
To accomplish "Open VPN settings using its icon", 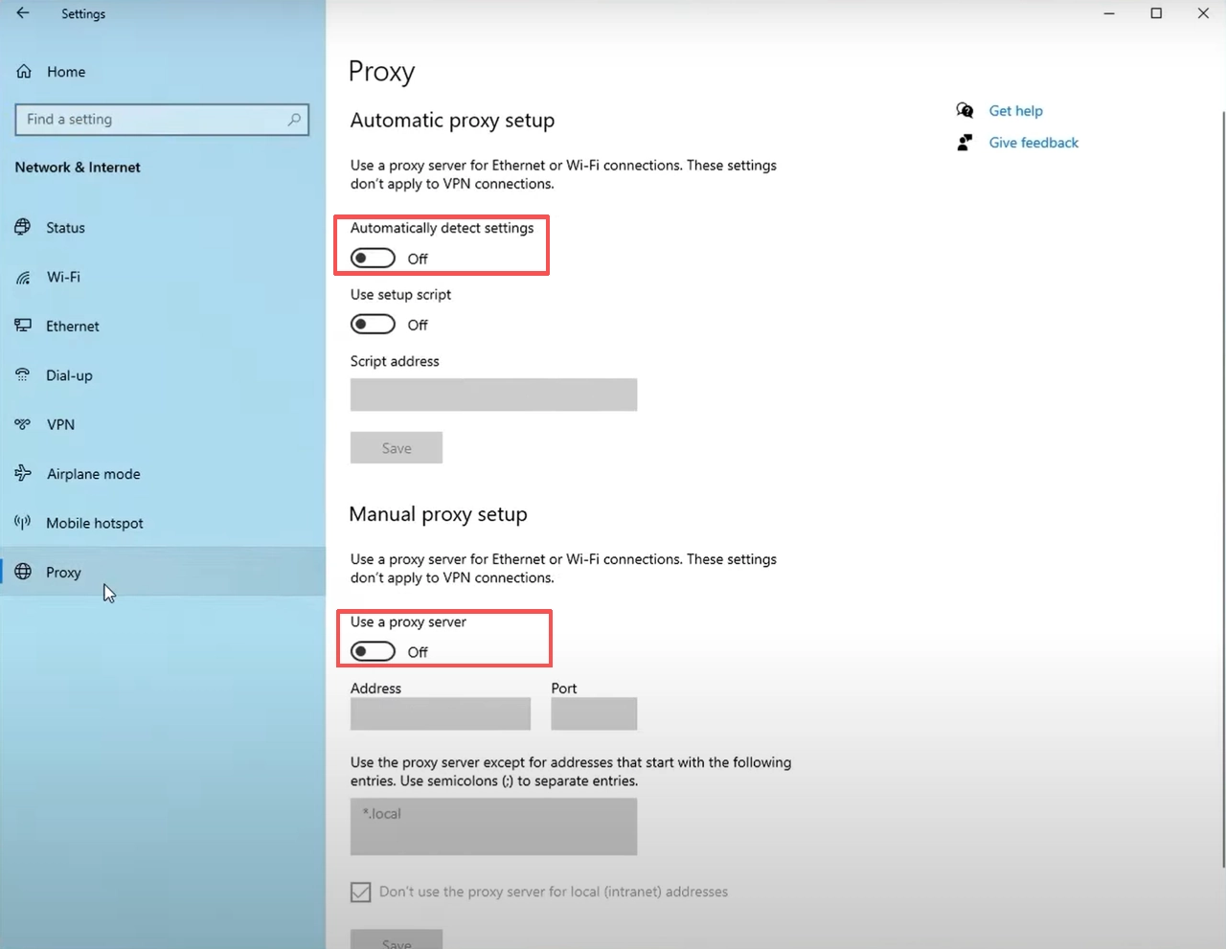I will 22,424.
